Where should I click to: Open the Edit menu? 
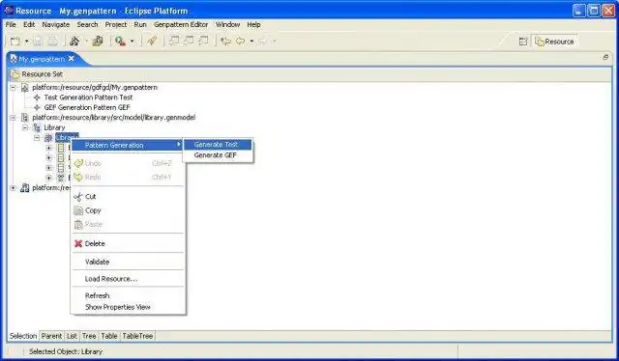[29, 24]
